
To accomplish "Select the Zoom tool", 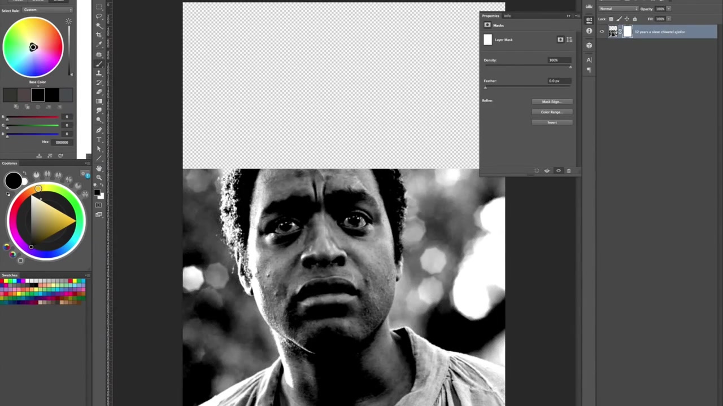I will 99,178.
